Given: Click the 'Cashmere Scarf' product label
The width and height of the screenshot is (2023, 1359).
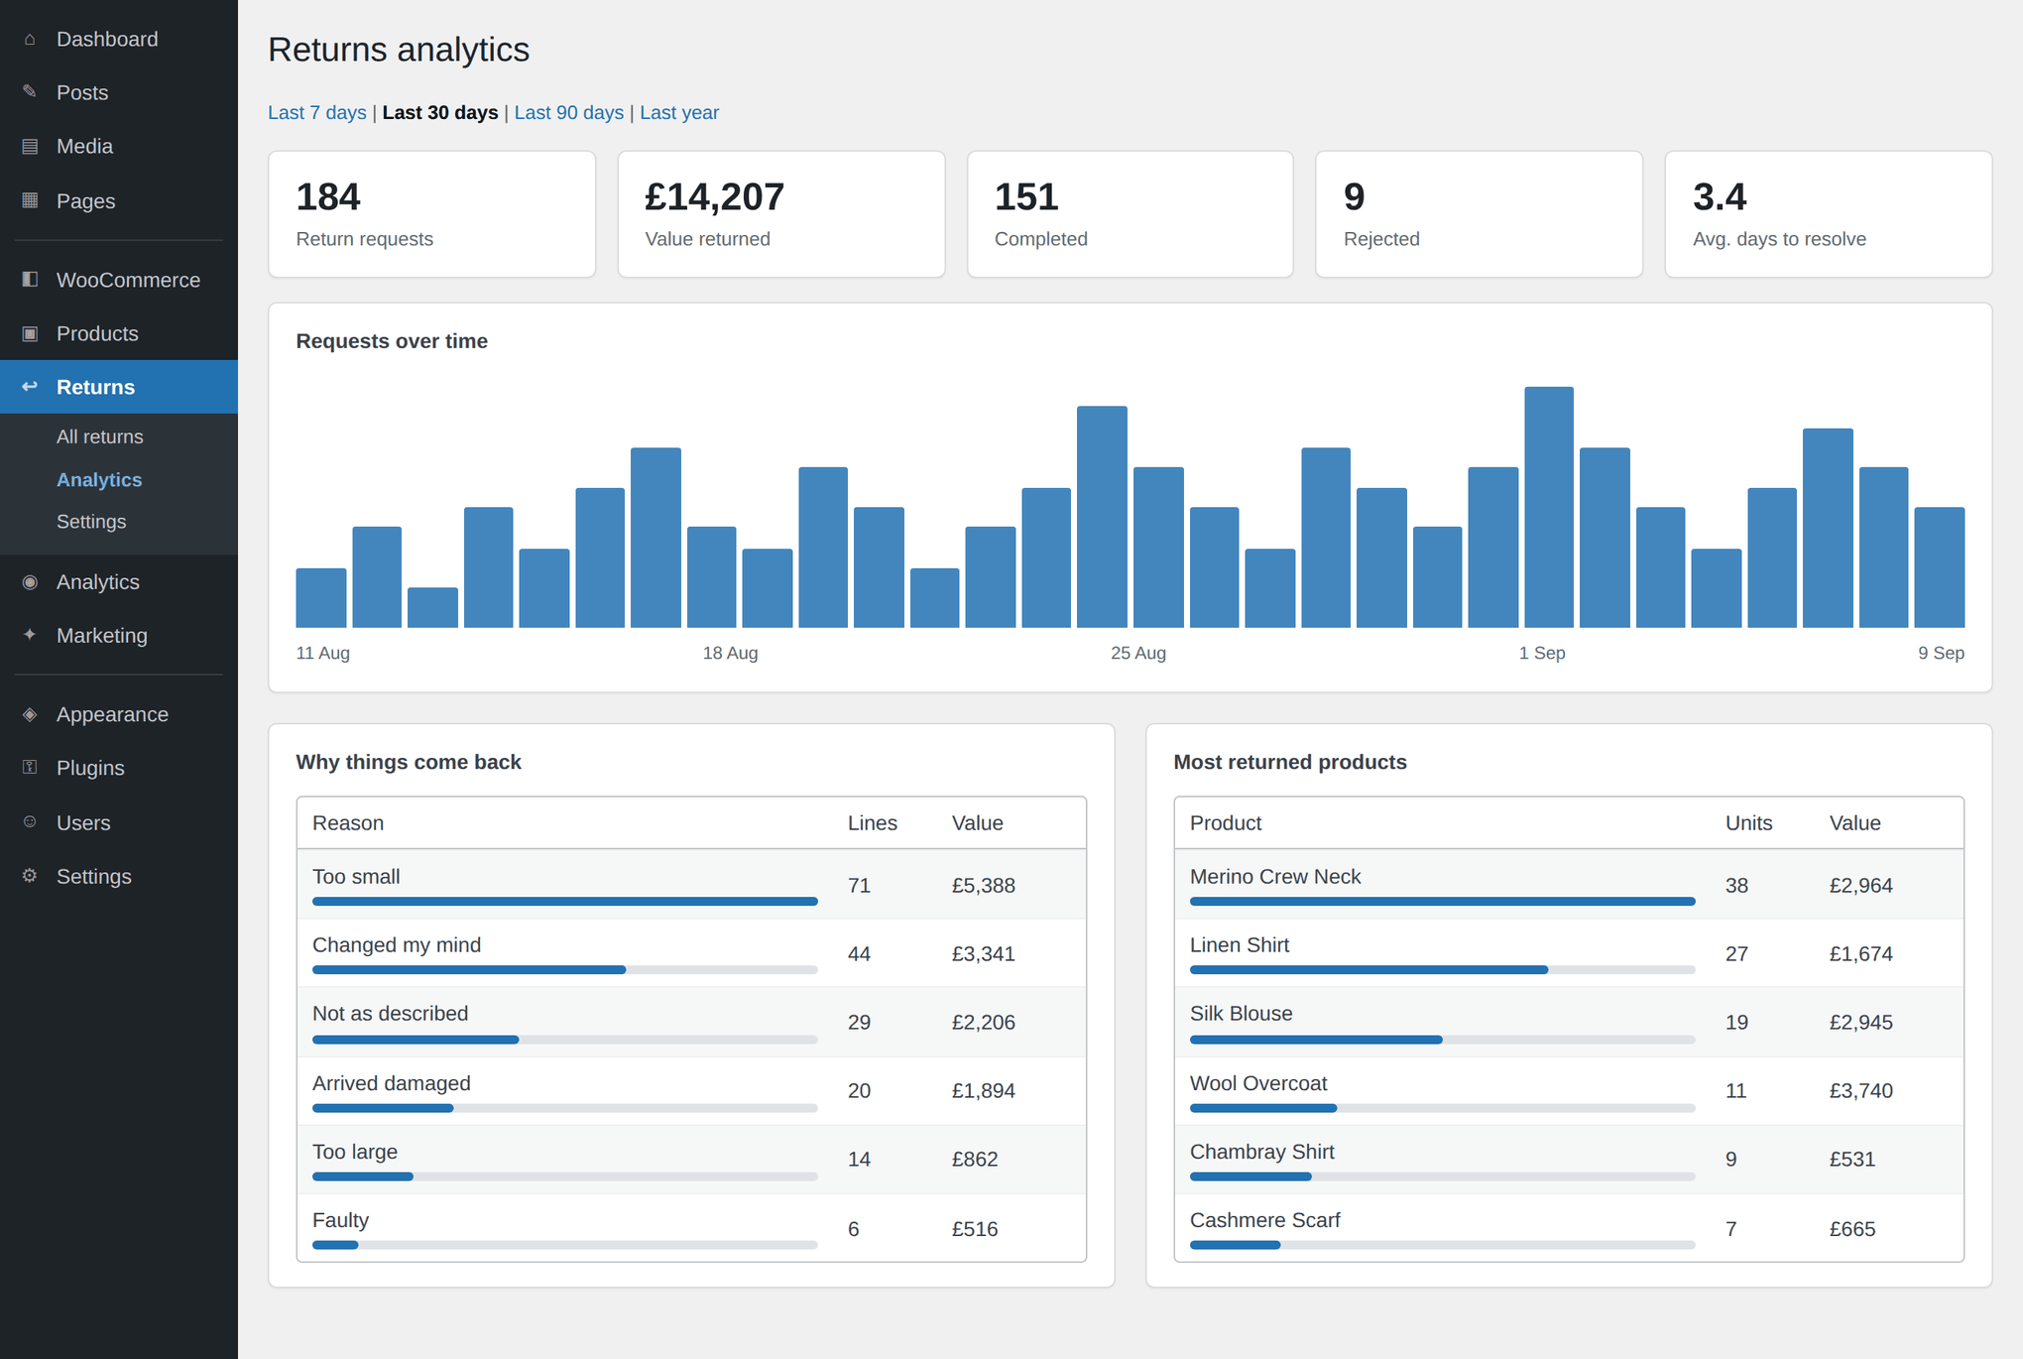Looking at the screenshot, I should [x=1265, y=1220].
